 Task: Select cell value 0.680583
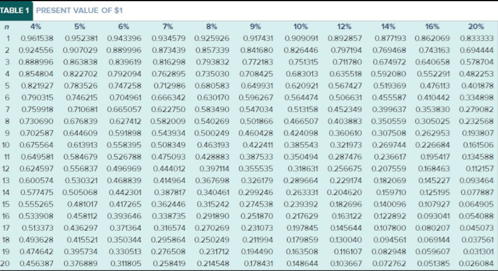212,86
